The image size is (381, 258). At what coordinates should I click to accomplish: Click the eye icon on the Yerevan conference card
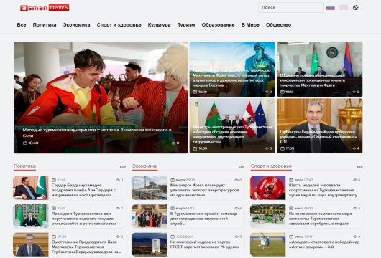[x=354, y=92]
